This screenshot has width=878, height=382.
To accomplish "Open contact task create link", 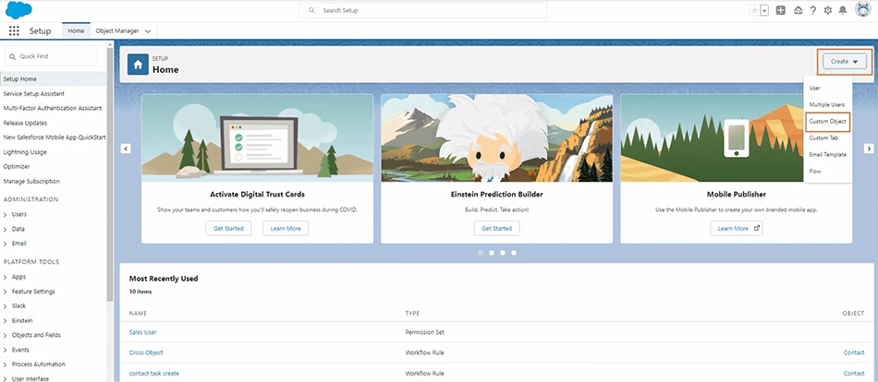I will (154, 373).
